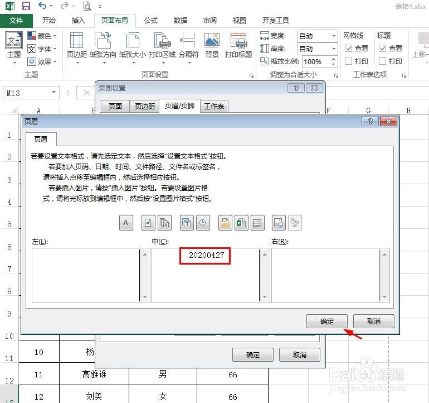The width and height of the screenshot is (429, 403).
Task: Open the Width (宽度) dropdown
Action: click(334, 36)
